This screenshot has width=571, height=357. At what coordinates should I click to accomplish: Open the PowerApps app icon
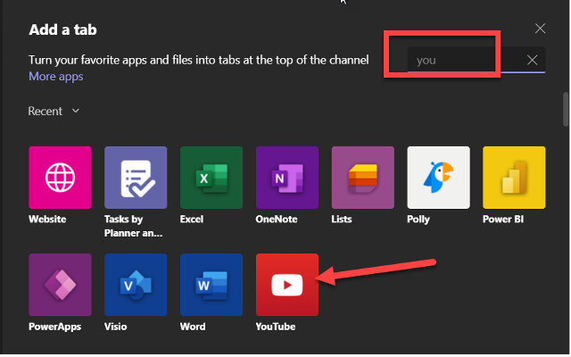tap(60, 285)
